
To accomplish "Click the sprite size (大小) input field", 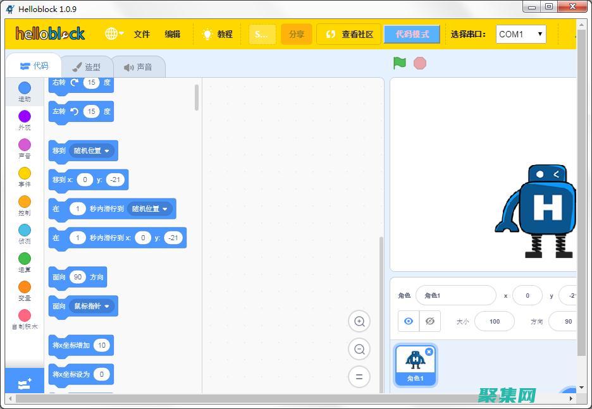I will 494,321.
